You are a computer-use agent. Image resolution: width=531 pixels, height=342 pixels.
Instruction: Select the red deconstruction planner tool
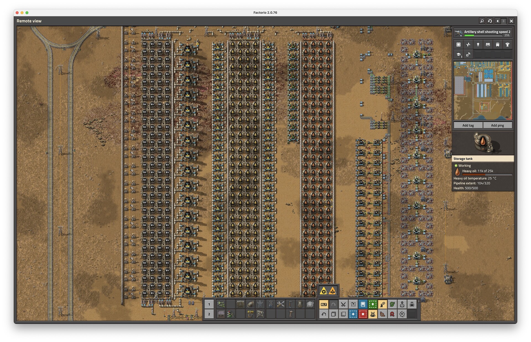(363, 314)
